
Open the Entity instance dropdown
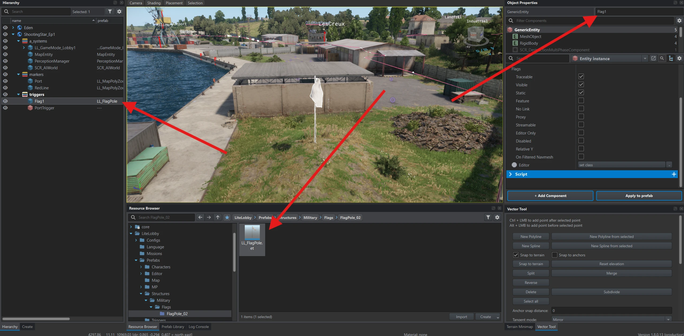tap(645, 59)
